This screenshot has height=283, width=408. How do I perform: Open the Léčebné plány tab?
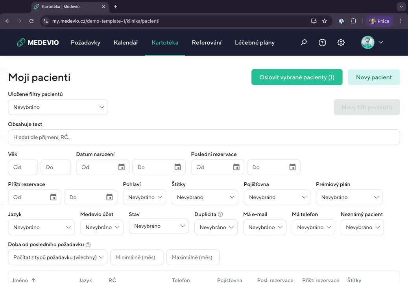click(x=255, y=42)
